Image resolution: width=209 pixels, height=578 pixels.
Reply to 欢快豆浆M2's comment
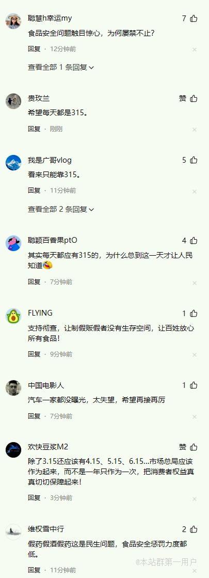pyautogui.click(x=34, y=497)
